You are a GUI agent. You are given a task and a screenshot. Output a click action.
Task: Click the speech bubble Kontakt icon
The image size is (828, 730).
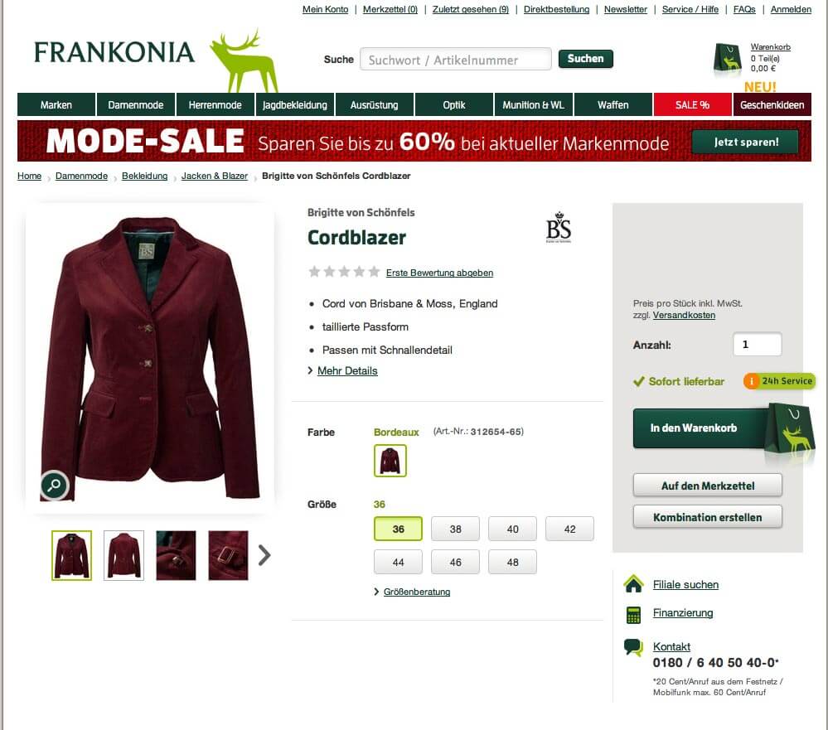(x=633, y=647)
